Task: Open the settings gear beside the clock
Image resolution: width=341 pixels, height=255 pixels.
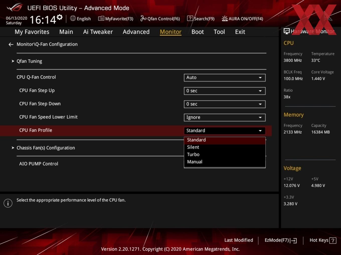Action: tap(60, 17)
